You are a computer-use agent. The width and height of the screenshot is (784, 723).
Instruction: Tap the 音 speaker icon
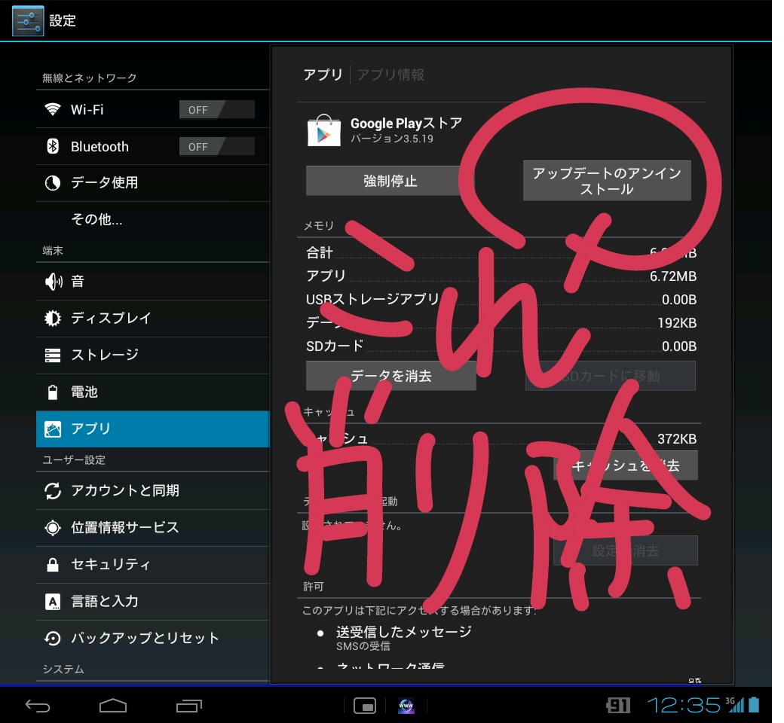click(54, 282)
